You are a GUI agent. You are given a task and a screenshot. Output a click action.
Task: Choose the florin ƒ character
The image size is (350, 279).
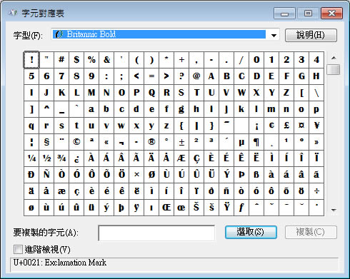pos(241,208)
